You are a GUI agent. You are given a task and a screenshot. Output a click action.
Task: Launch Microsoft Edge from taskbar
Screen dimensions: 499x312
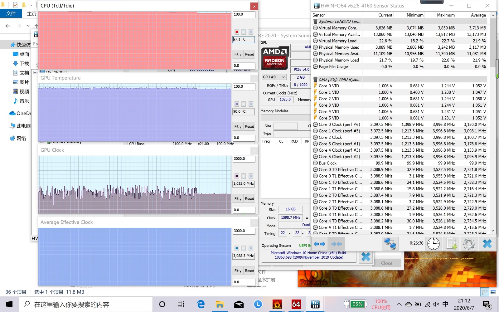[201, 304]
